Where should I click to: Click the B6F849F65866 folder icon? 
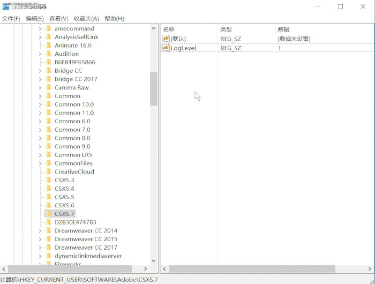pyautogui.click(x=49, y=62)
